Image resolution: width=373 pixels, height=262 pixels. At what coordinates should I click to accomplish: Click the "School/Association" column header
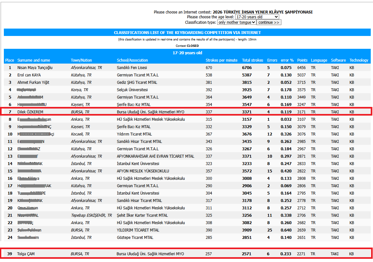tap(132, 60)
